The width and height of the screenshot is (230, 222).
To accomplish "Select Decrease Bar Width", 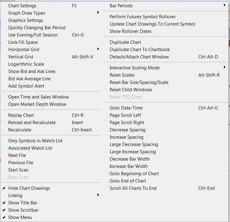I will coord(165,159).
